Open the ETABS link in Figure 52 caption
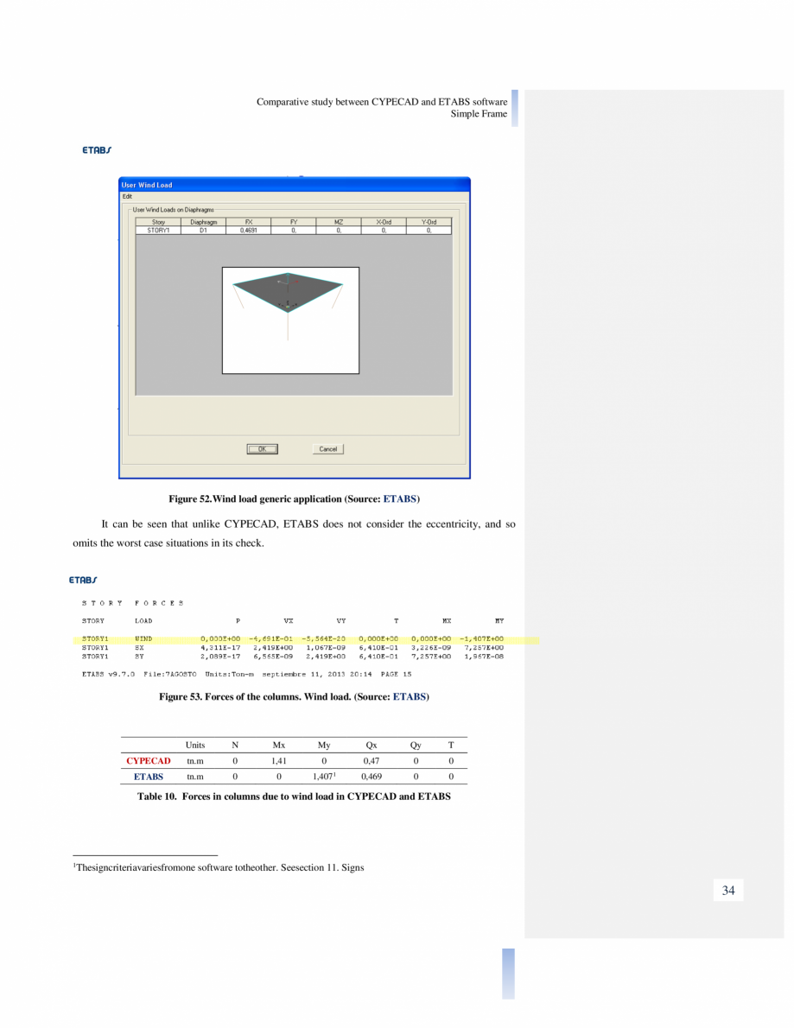This screenshot has width=794, height=1028. [398, 498]
